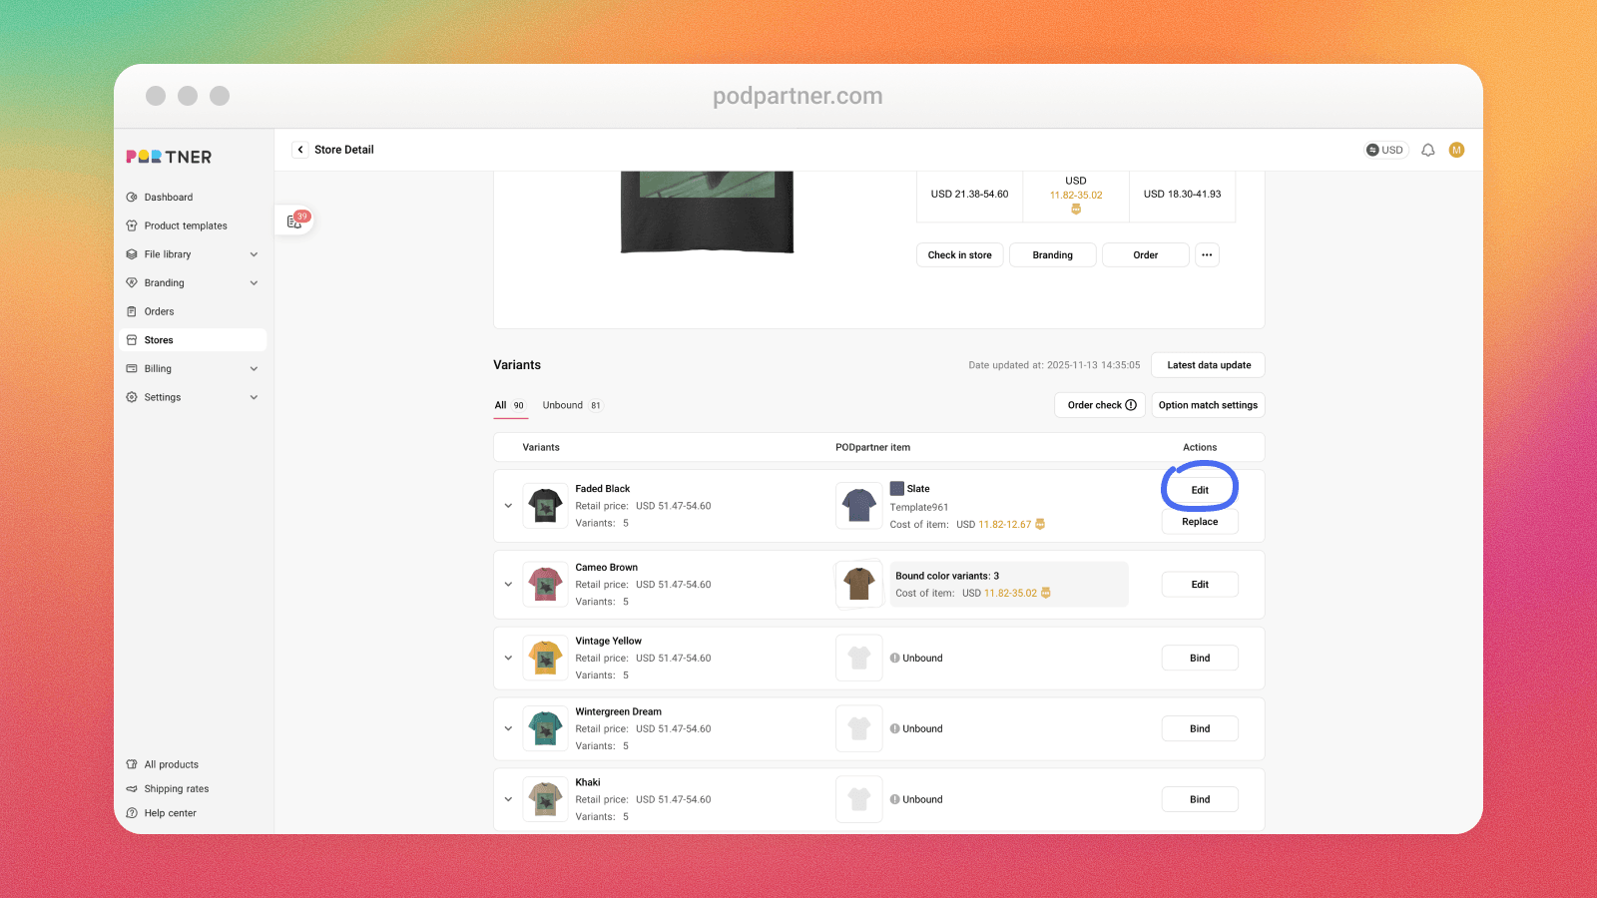The height and width of the screenshot is (898, 1597).
Task: Open the three-dots more options button
Action: [x=1207, y=255]
